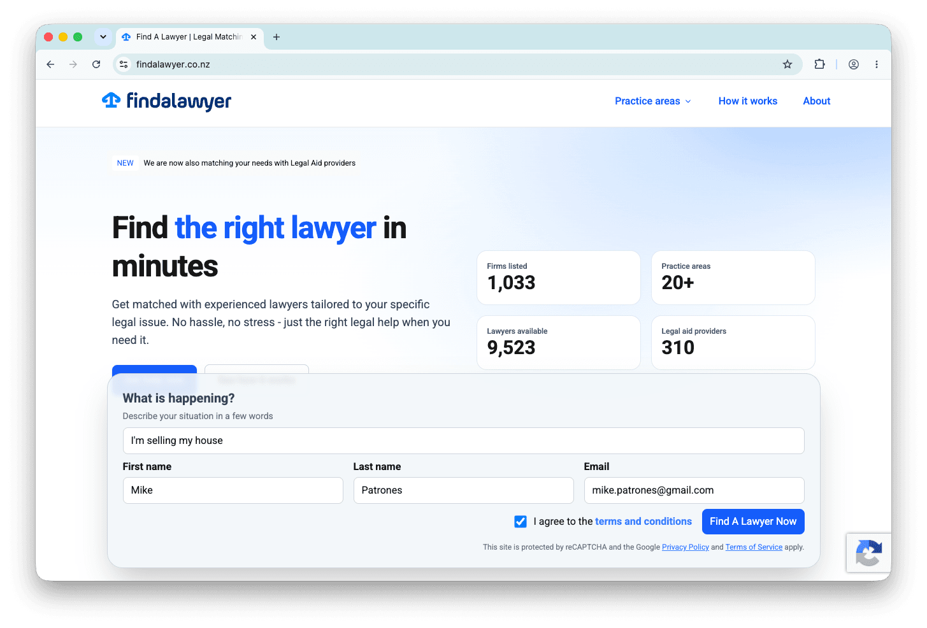Viewport: 927px width, 628px height.
Task: Click the Last name field
Action: click(463, 490)
